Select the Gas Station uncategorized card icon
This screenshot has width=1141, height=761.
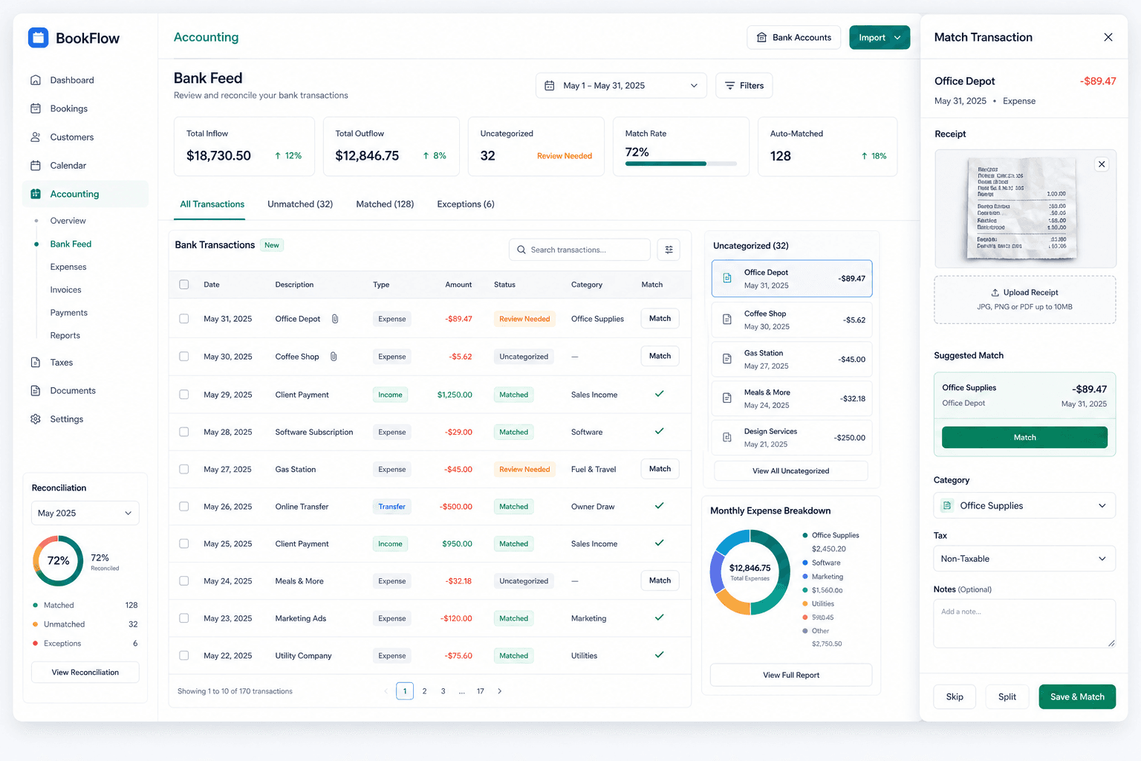727,359
